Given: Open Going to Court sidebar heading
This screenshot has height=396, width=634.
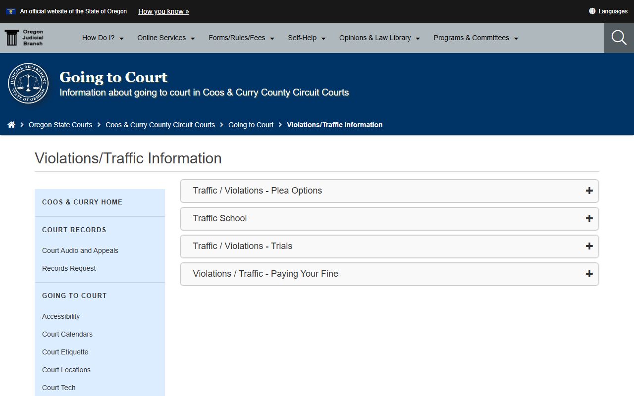Looking at the screenshot, I should pos(74,296).
